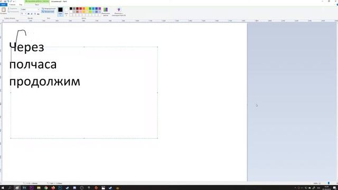Pick the purple palette swatch

(x=100, y=8)
